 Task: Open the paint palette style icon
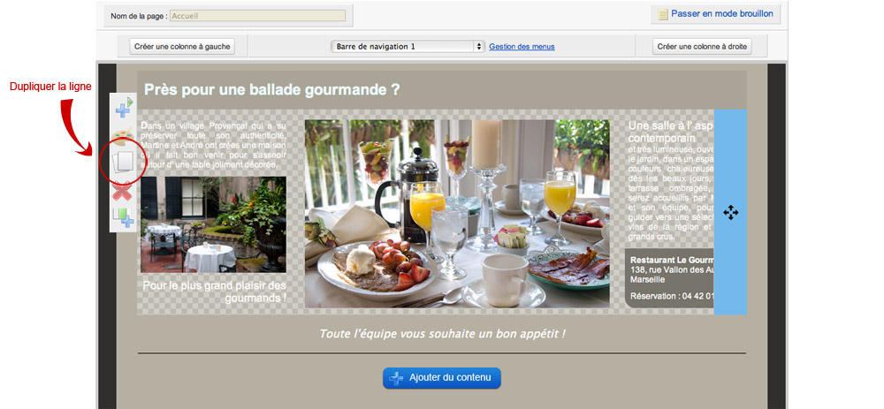coord(122,135)
